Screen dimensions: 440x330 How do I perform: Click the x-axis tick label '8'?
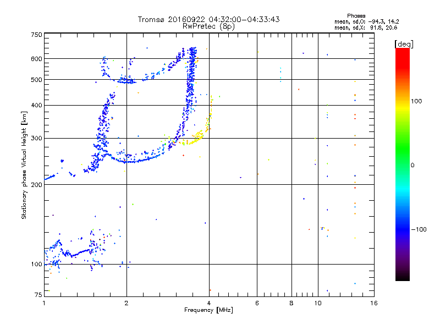click(x=291, y=303)
